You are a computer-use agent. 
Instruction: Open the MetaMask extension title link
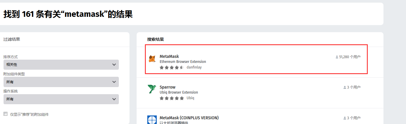pyautogui.click(x=169, y=56)
